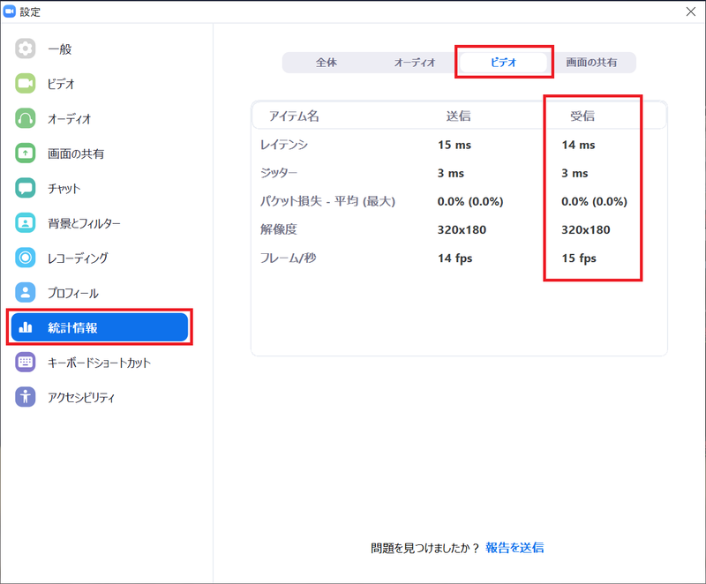
Task: Click the 問題を見つけましたか？ text
Action: [424, 548]
